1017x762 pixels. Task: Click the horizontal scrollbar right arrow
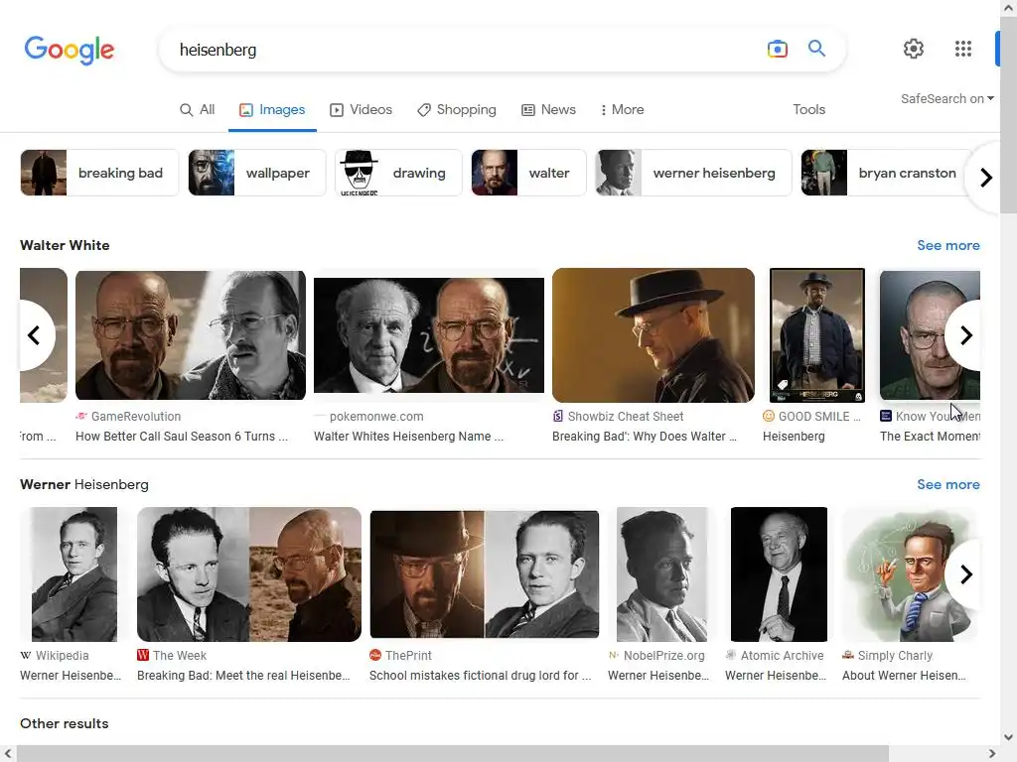pyautogui.click(x=992, y=754)
